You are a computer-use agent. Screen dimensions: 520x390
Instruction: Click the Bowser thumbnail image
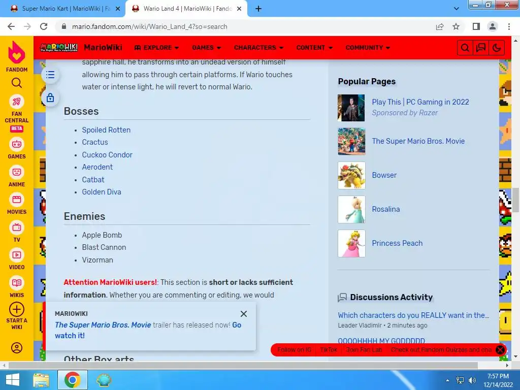click(x=351, y=175)
